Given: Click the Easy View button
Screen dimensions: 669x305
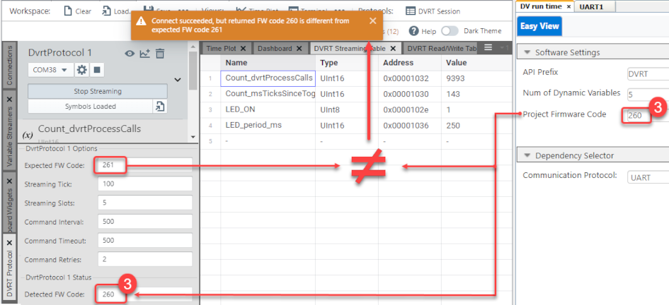Looking at the screenshot, I should click(540, 26).
